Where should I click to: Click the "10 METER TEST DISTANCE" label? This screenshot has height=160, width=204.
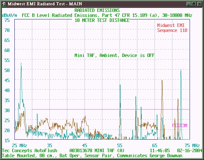point(102,20)
